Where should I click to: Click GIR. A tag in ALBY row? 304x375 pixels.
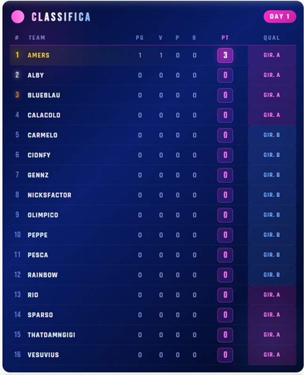[x=272, y=75]
